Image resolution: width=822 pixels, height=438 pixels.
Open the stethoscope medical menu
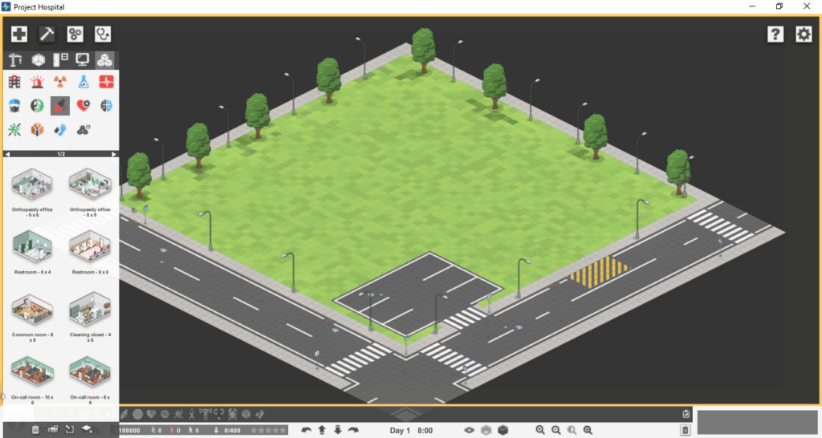(x=103, y=34)
